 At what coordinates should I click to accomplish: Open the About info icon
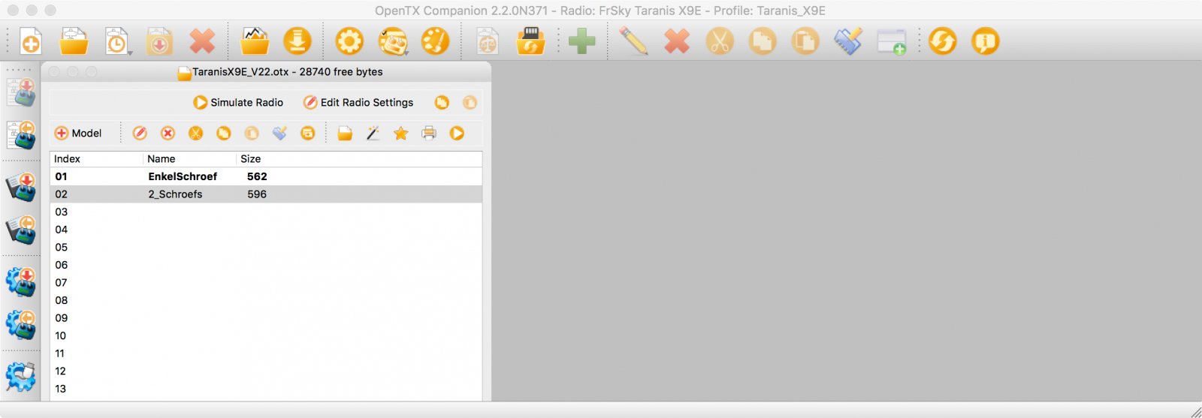(986, 41)
